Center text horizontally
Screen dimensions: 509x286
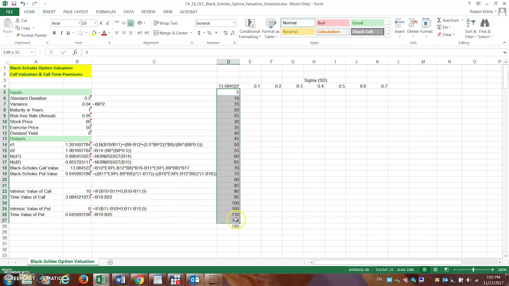pyautogui.click(x=124, y=33)
